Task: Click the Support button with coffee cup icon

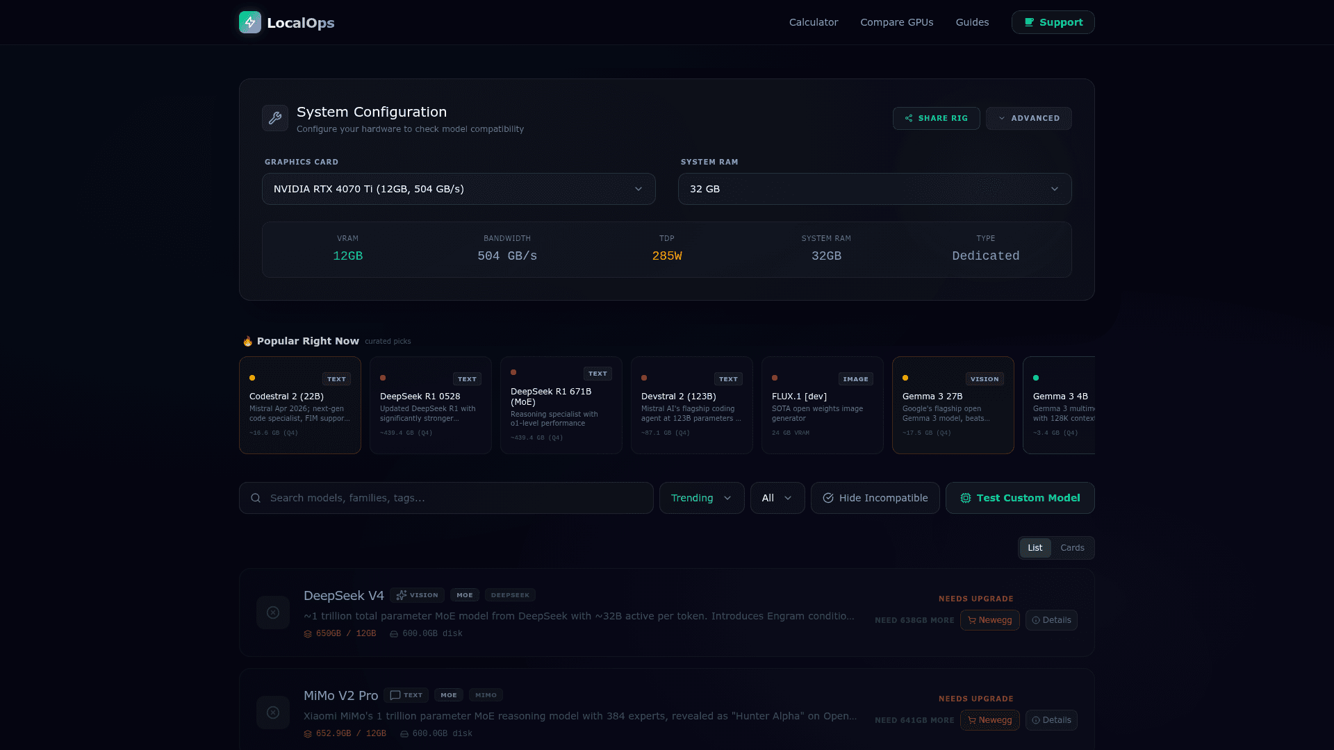Action: click(1053, 22)
